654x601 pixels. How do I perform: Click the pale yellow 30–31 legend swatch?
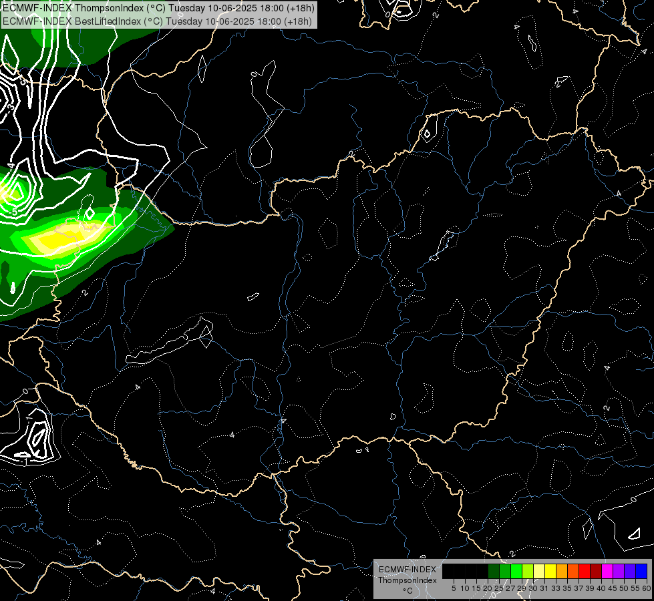[x=539, y=571]
